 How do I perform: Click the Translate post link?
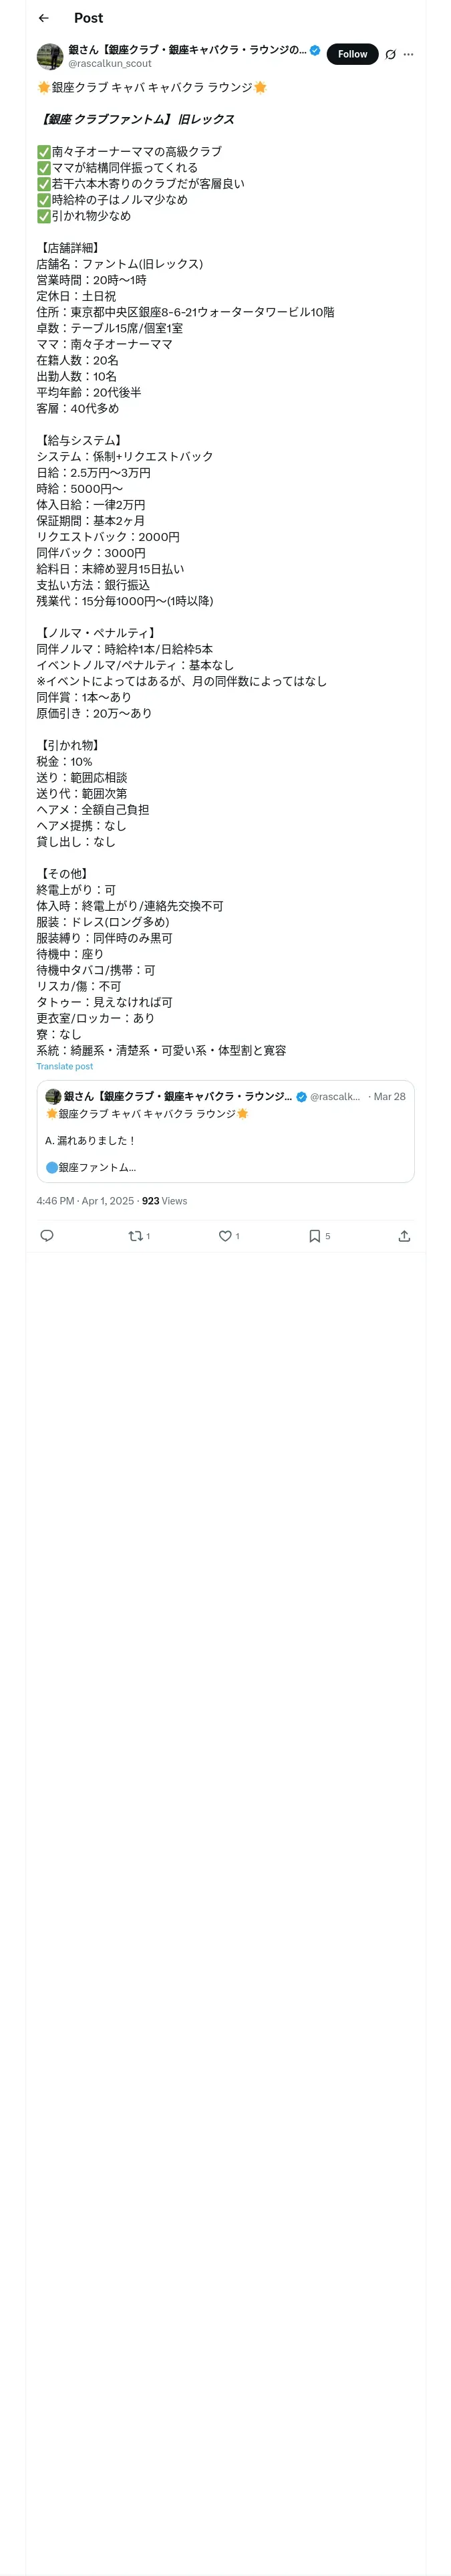[x=65, y=1066]
